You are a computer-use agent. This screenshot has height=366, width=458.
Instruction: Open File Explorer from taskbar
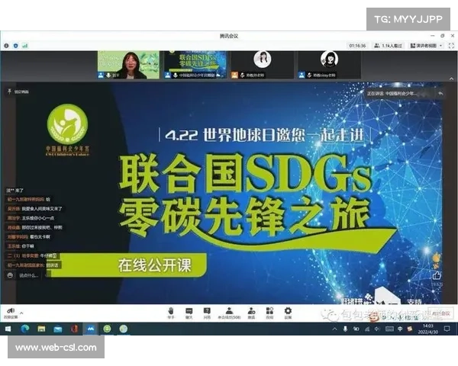(x=41, y=329)
